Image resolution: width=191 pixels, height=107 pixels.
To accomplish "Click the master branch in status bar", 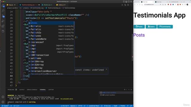I will click(x=5, y=106).
